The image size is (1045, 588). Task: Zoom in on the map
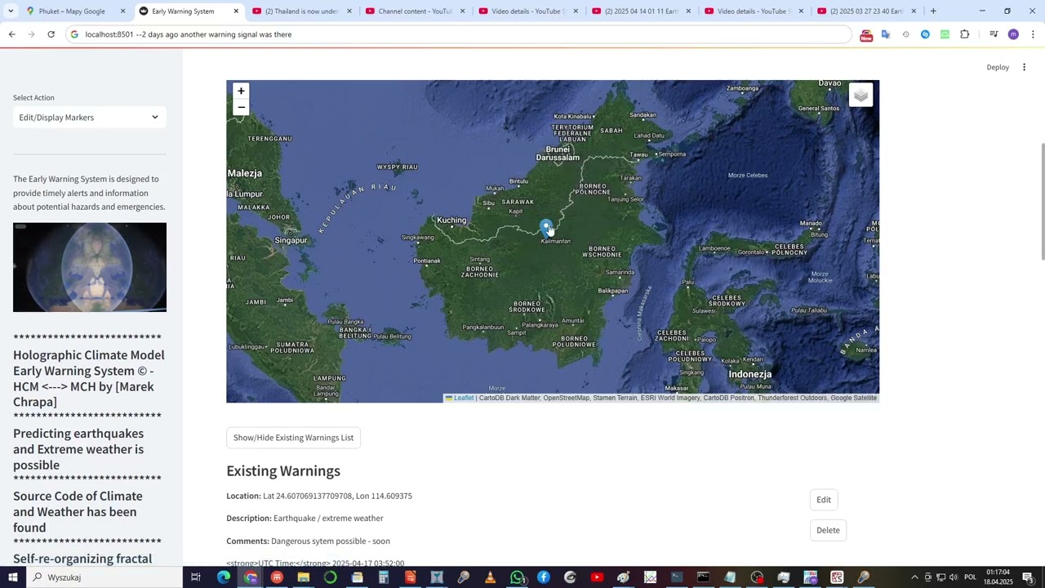click(241, 91)
